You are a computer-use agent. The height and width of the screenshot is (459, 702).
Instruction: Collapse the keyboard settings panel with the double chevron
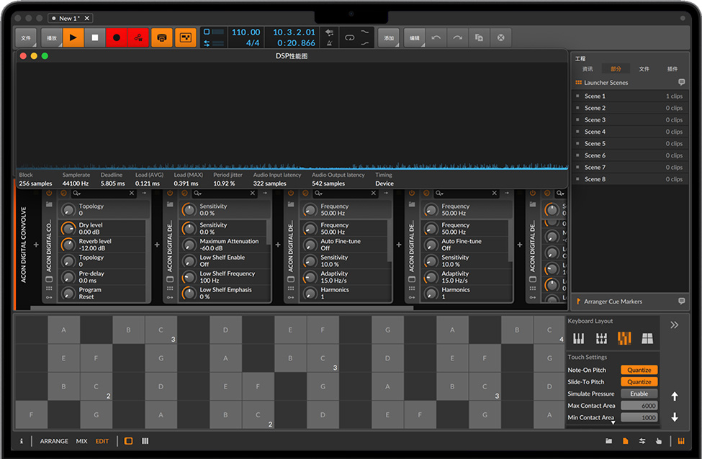tap(674, 325)
